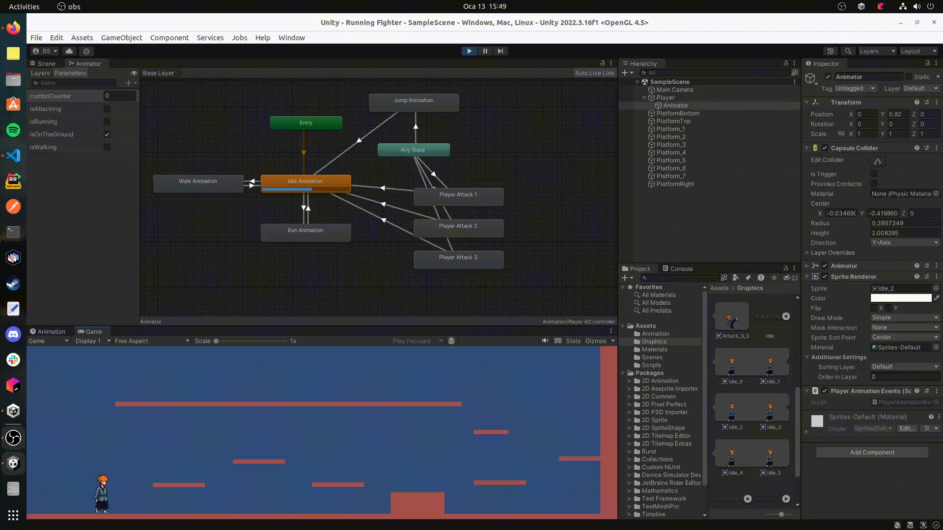Screen dimensions: 943x530
Task: Open the Undo History icon
Action: point(830,51)
